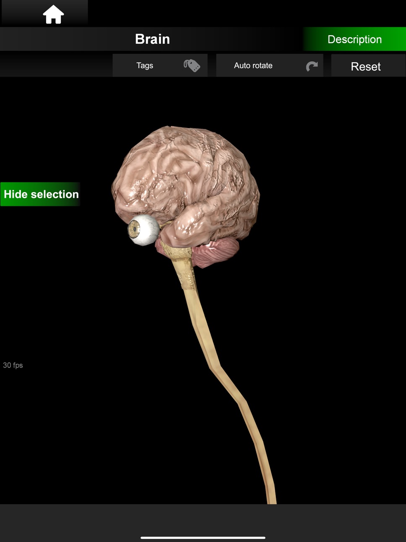Screen dimensions: 406x542
Task: Reset the 3D view
Action: point(368,66)
